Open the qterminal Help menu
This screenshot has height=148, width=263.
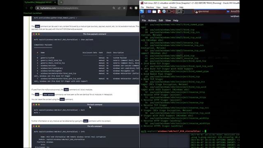175,21
